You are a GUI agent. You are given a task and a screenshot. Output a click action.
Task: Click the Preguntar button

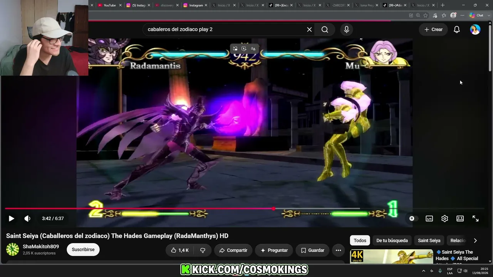tap(274, 250)
